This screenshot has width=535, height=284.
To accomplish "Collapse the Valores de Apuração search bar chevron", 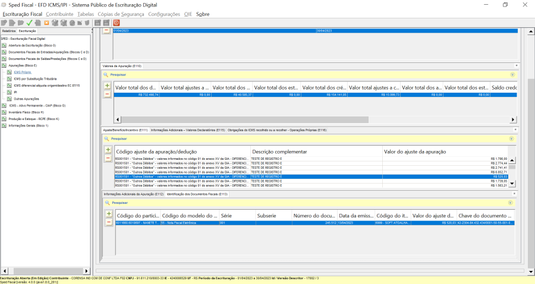I will [512, 75].
